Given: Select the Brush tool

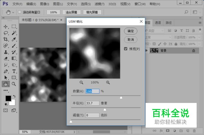Looking at the screenshot, I should (x=14, y=46).
